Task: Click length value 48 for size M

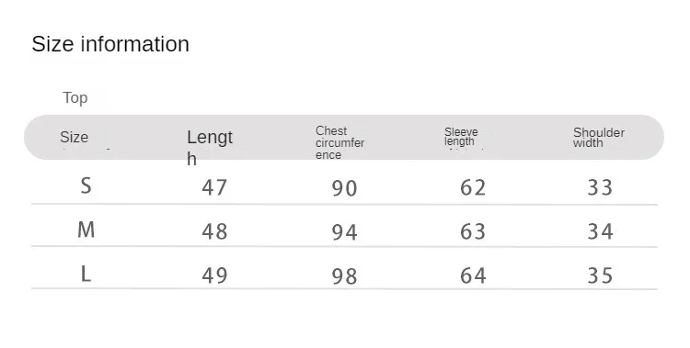Action: (214, 231)
